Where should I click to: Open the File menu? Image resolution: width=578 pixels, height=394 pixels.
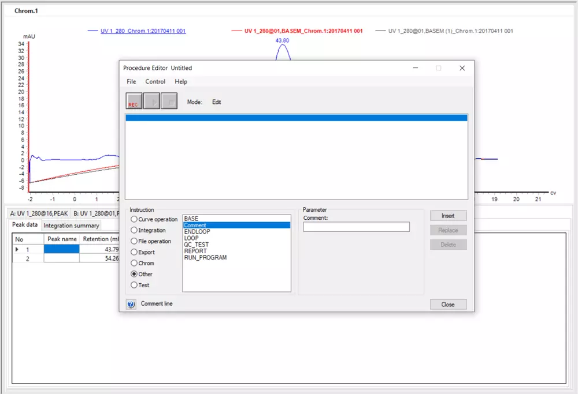point(131,82)
